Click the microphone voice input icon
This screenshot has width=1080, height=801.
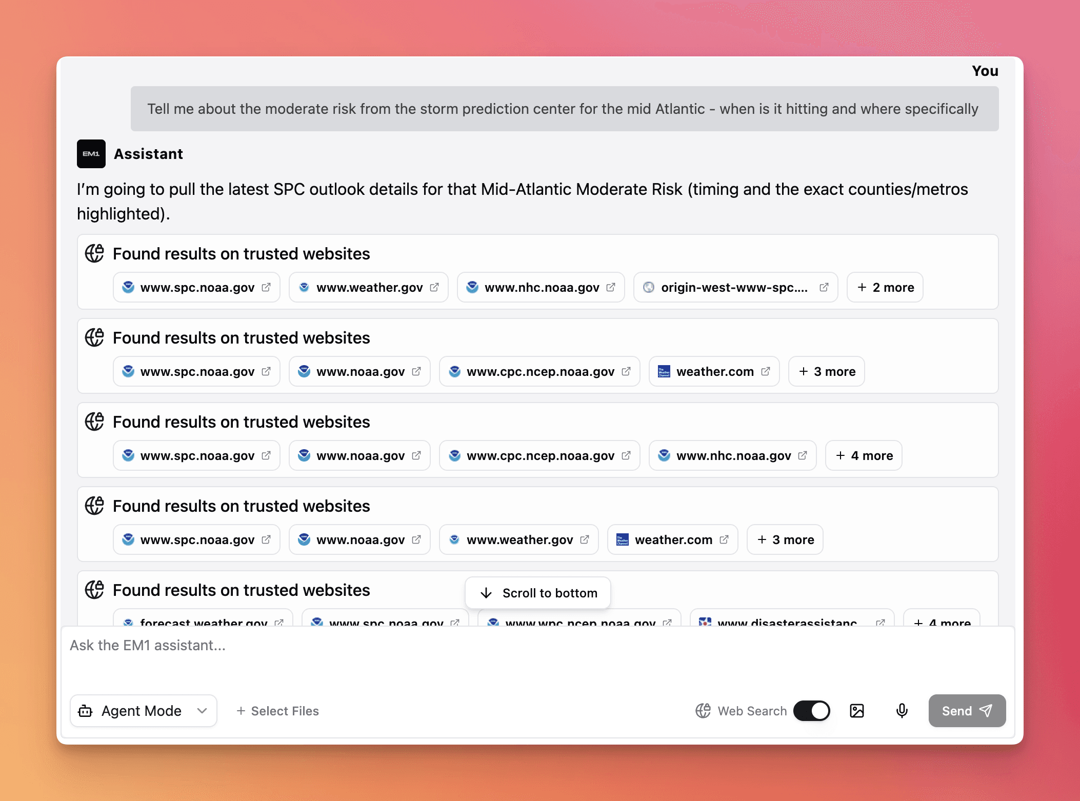tap(902, 711)
